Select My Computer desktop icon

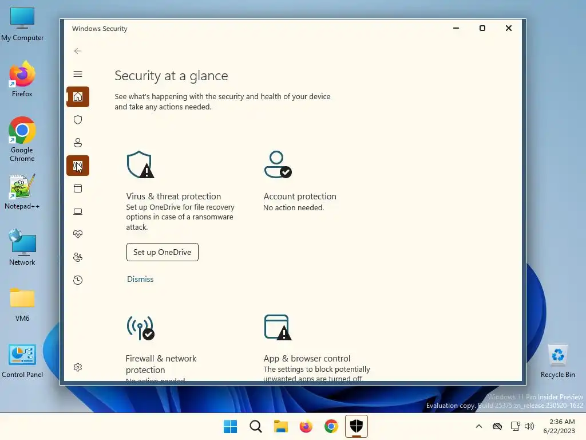[22, 24]
